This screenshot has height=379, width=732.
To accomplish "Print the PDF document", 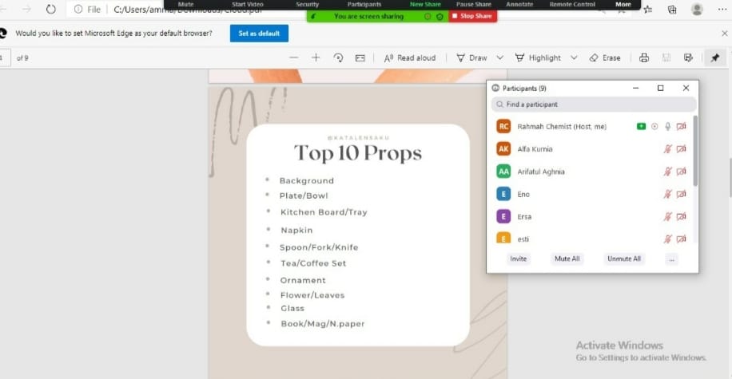I will [644, 57].
